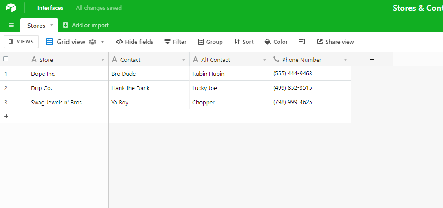
Task: Open the Sort options
Action: coord(244,42)
